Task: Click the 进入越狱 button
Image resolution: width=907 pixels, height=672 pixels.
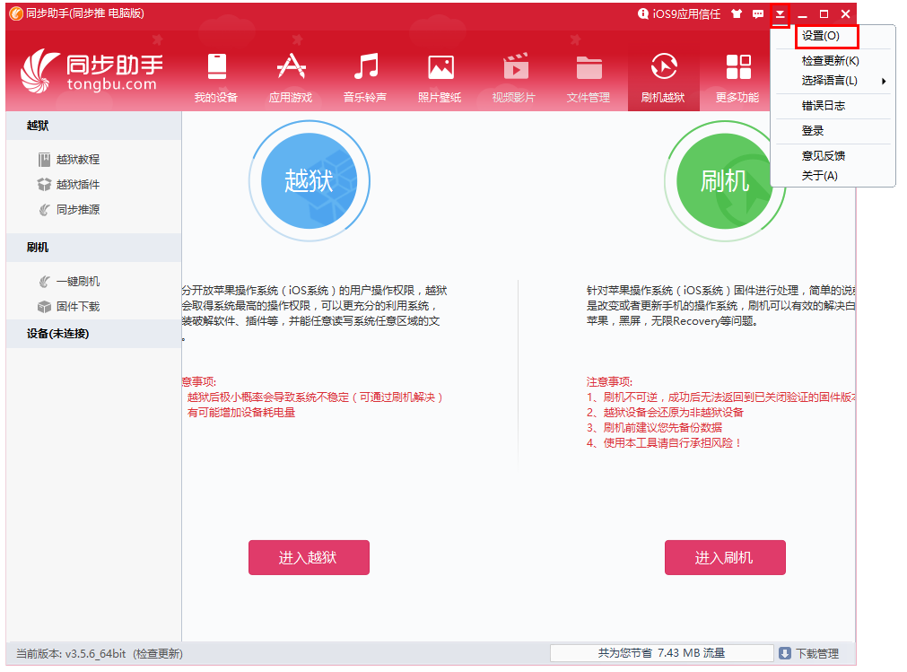Action: [309, 557]
